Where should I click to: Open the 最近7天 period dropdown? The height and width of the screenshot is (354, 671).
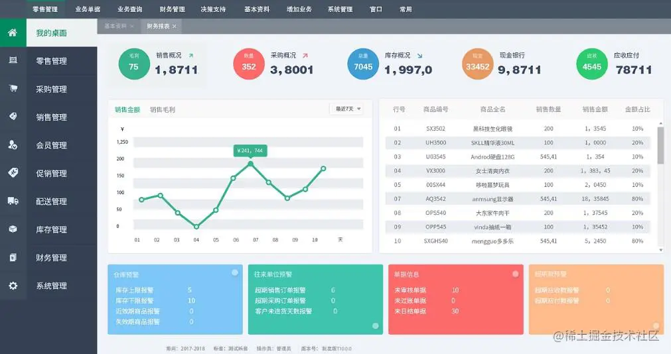[347, 109]
